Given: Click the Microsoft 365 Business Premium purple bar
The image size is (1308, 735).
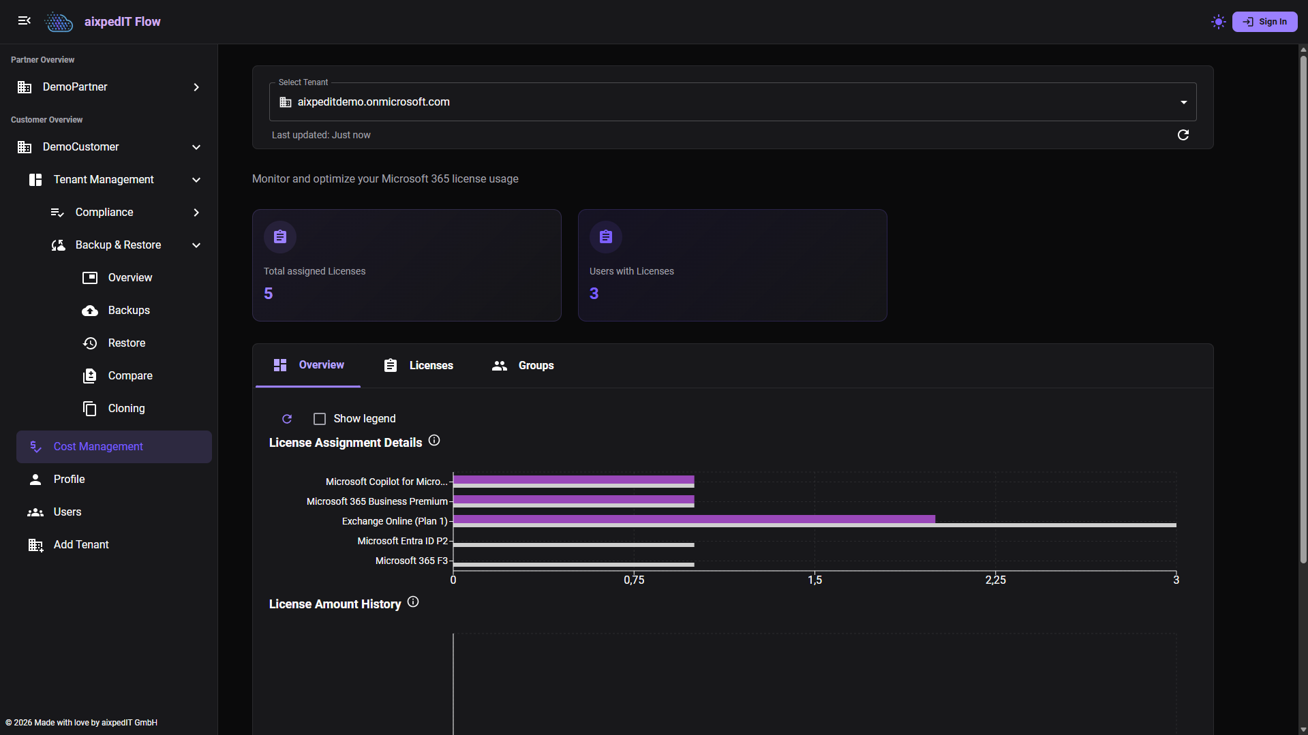Looking at the screenshot, I should 573,499.
